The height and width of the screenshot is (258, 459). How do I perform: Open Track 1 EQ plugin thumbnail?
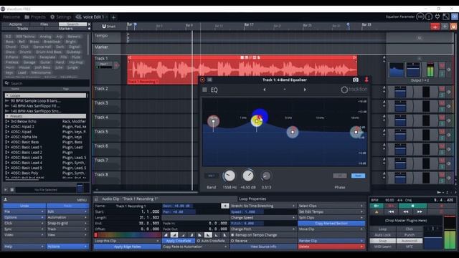pos(397,70)
